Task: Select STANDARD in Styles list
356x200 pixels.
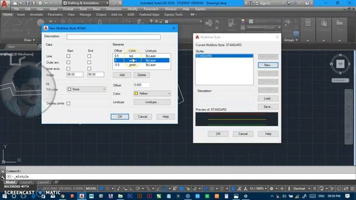Action: (224, 56)
